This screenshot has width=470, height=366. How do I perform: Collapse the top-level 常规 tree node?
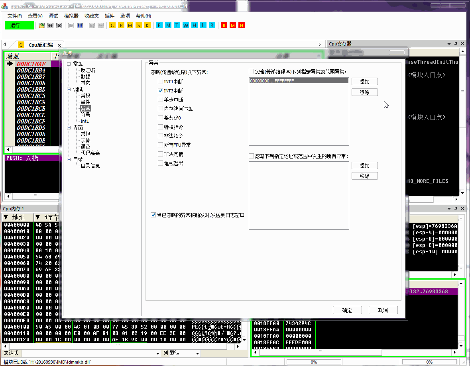point(69,64)
